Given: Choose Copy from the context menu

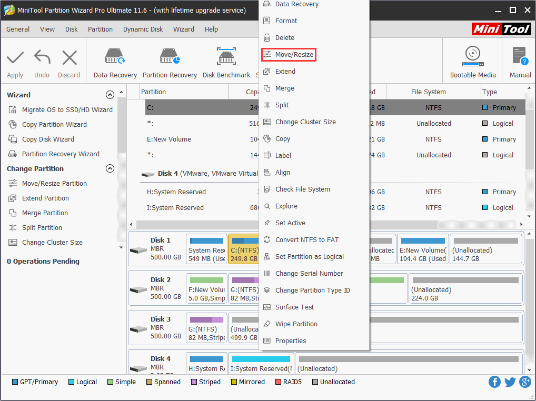Looking at the screenshot, I should 314,139.
